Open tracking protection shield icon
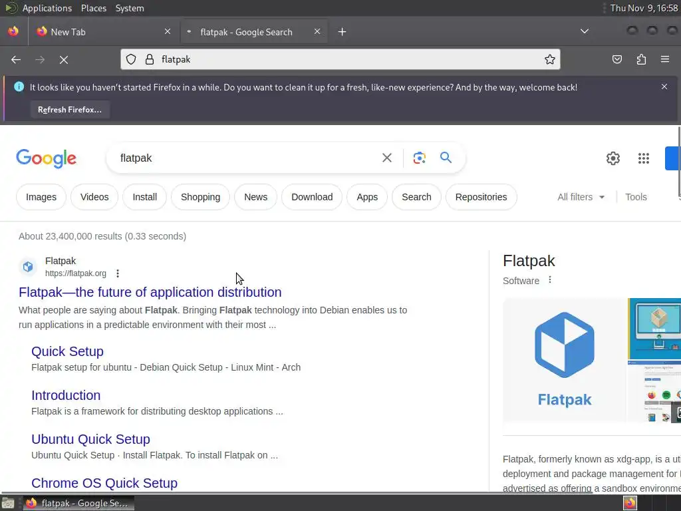Viewport: 681px width, 511px height. 131,59
